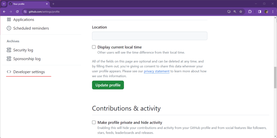Open a new browser tab
277x138 pixels.
coord(53,4)
